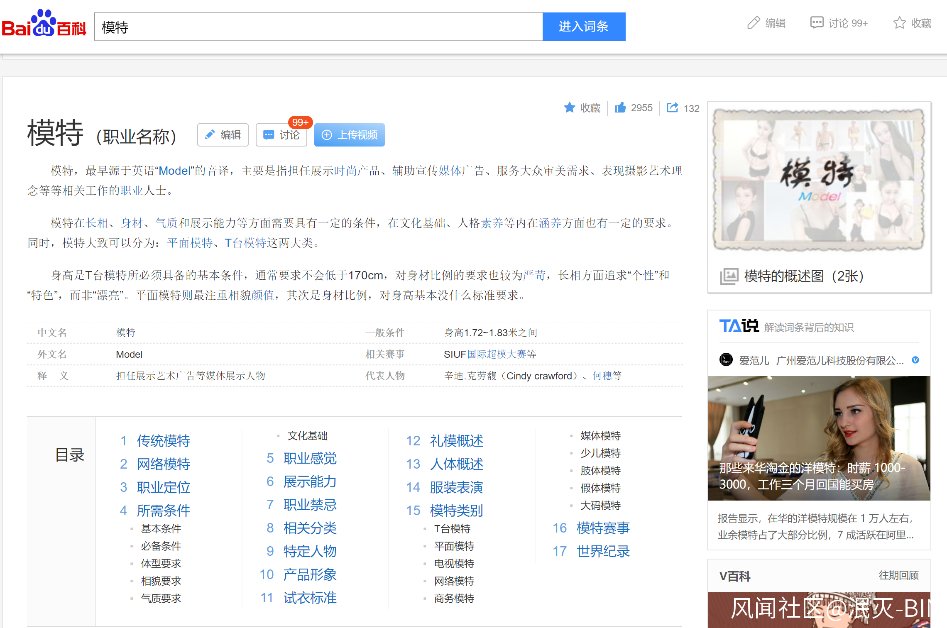Image resolution: width=947 pixels, height=628 pixels.
Task: Open the 国际超模大赛 link
Action: (496, 354)
